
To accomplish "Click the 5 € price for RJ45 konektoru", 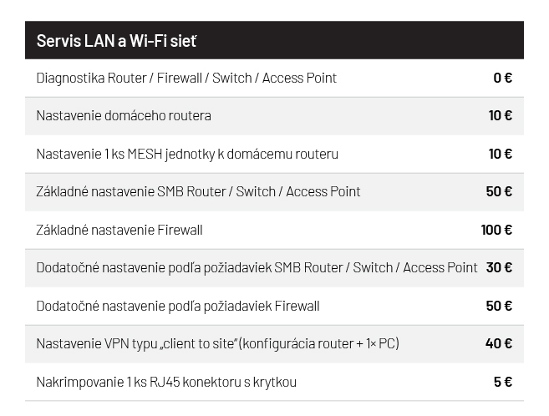I will pyautogui.click(x=503, y=382).
